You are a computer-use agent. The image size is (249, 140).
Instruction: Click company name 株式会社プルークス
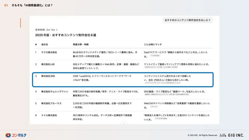pyautogui.click(x=51, y=103)
